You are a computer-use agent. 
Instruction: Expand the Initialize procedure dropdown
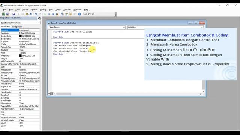click(202, 27)
